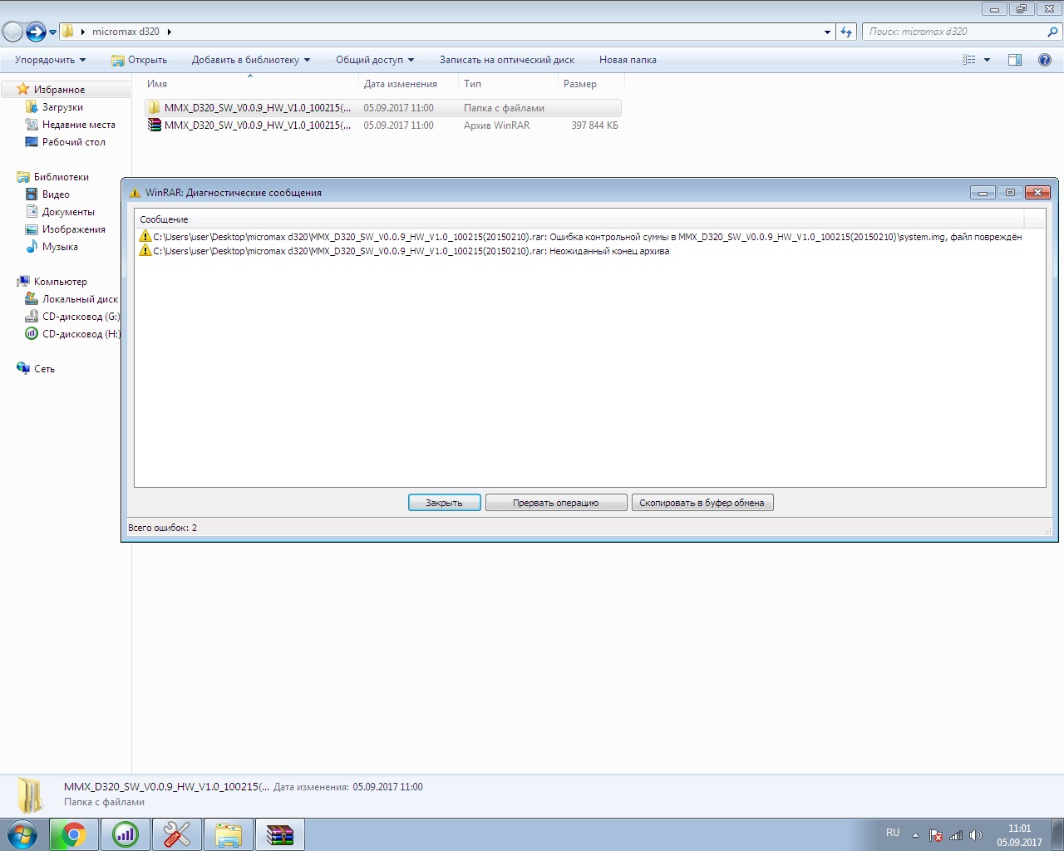Click the Explorer folder taskbar icon
Screen dimensions: 1064x851
pyautogui.click(x=228, y=834)
